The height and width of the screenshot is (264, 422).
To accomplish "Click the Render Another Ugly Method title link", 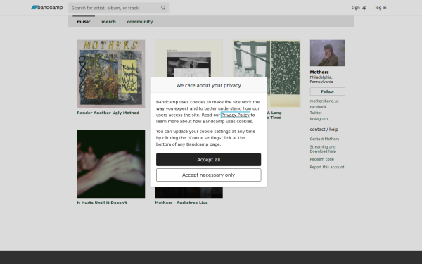I will coord(108,113).
